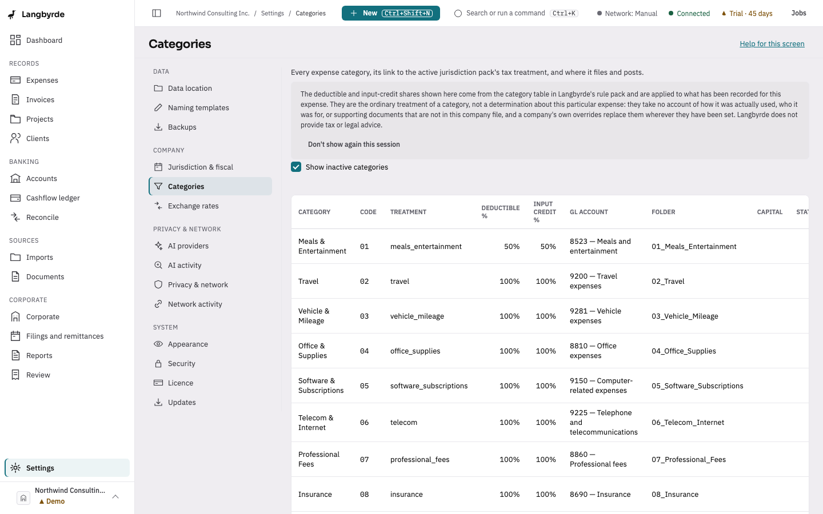Click the Projects folder icon
Screen dimensions: 823x514
(15, 119)
